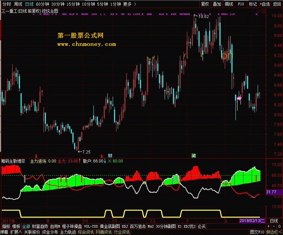Click the 返回 back button
This screenshot has height=235, width=283.
pos(277,4)
